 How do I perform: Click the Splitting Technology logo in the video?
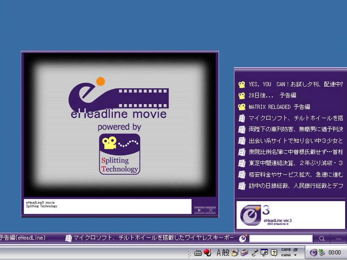pos(120,154)
